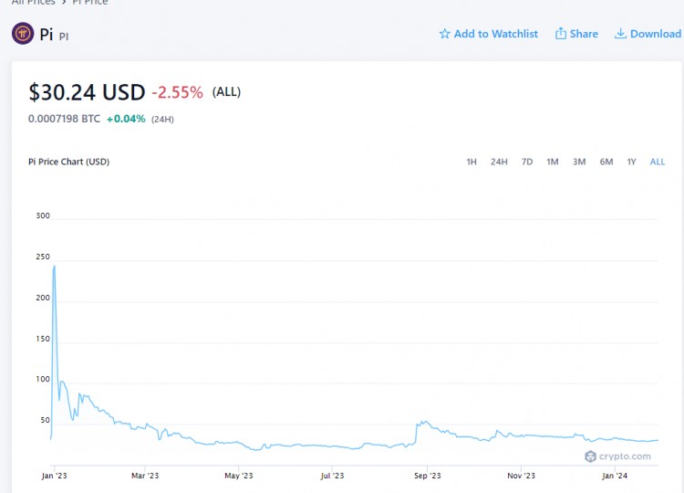Viewport: 684px width, 493px height.
Task: Click the download arrow icon
Action: click(620, 34)
